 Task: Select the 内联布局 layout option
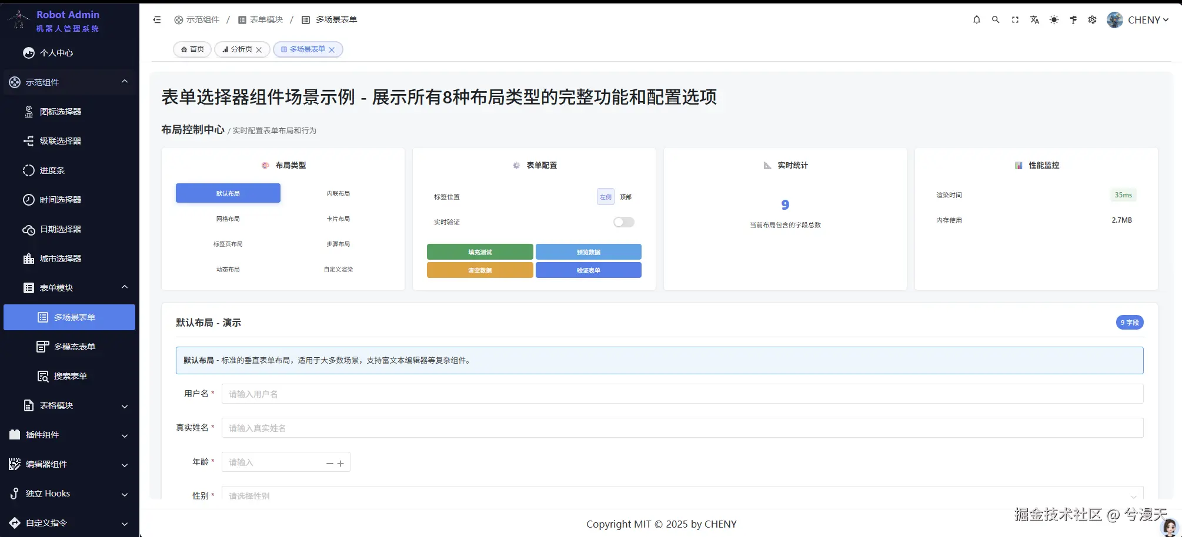click(338, 193)
